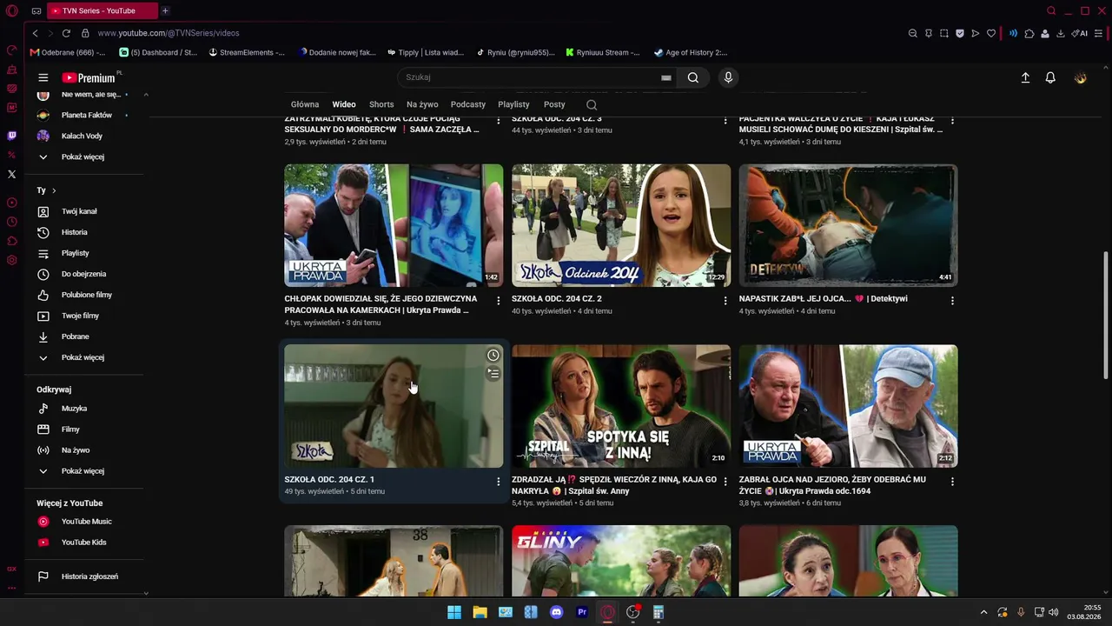Open the Windows Start menu
This screenshot has width=1112, height=626.
click(454, 612)
